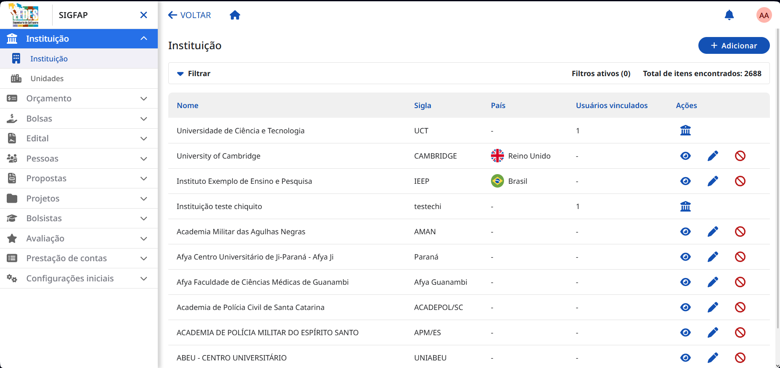Edit University of Cambridge with pencil icon
The width and height of the screenshot is (780, 368).
(713, 156)
